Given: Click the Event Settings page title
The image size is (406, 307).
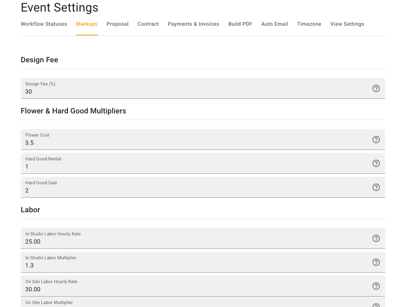Looking at the screenshot, I should [60, 7].
